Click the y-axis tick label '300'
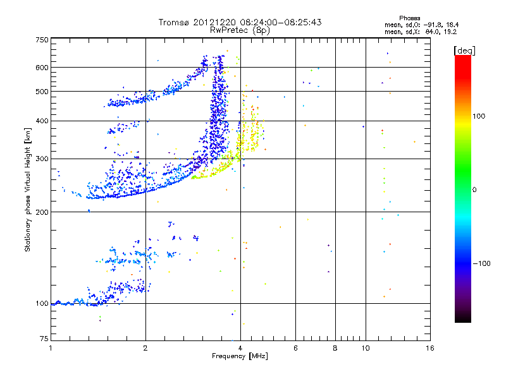The height and width of the screenshot is (379, 506). pyautogui.click(x=42, y=159)
